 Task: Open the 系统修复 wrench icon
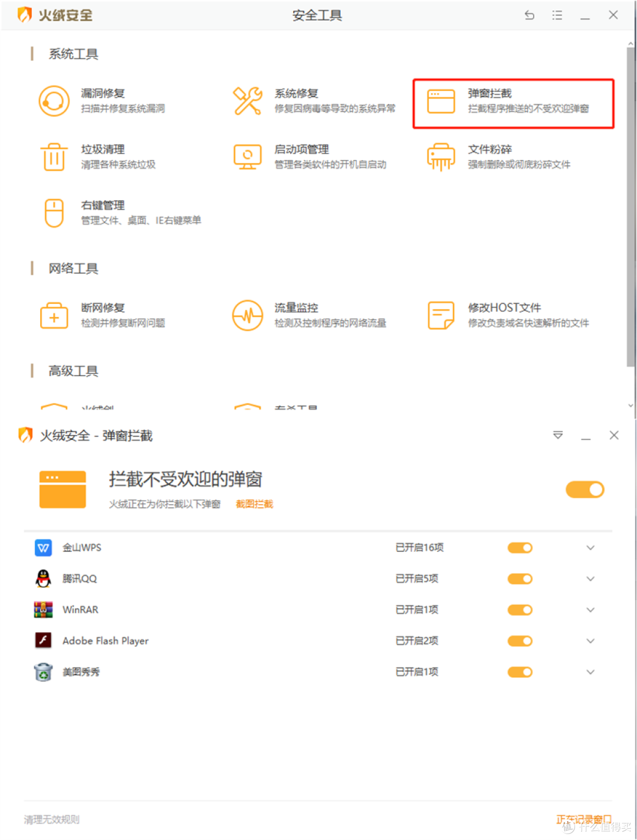(248, 101)
